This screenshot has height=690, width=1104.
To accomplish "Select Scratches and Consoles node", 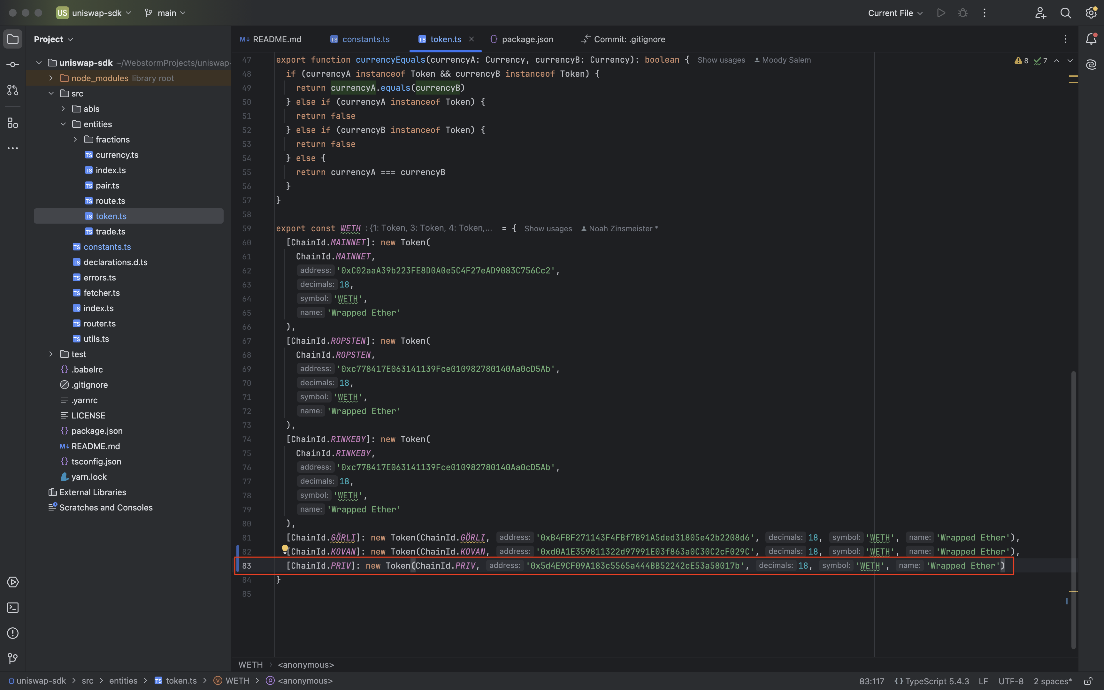I will (x=106, y=508).
